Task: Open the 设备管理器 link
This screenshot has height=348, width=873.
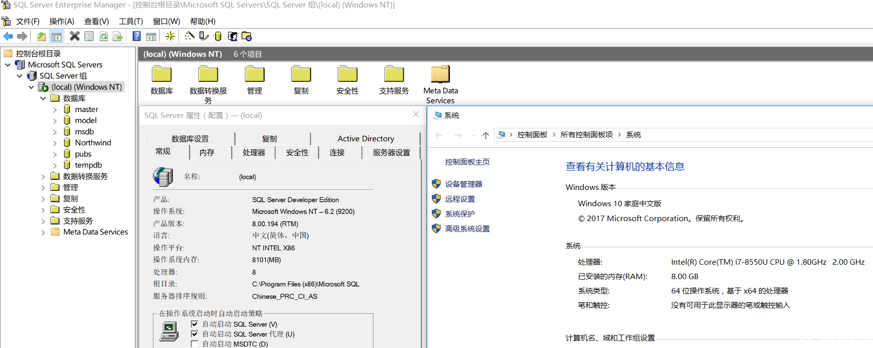Action: tap(464, 184)
